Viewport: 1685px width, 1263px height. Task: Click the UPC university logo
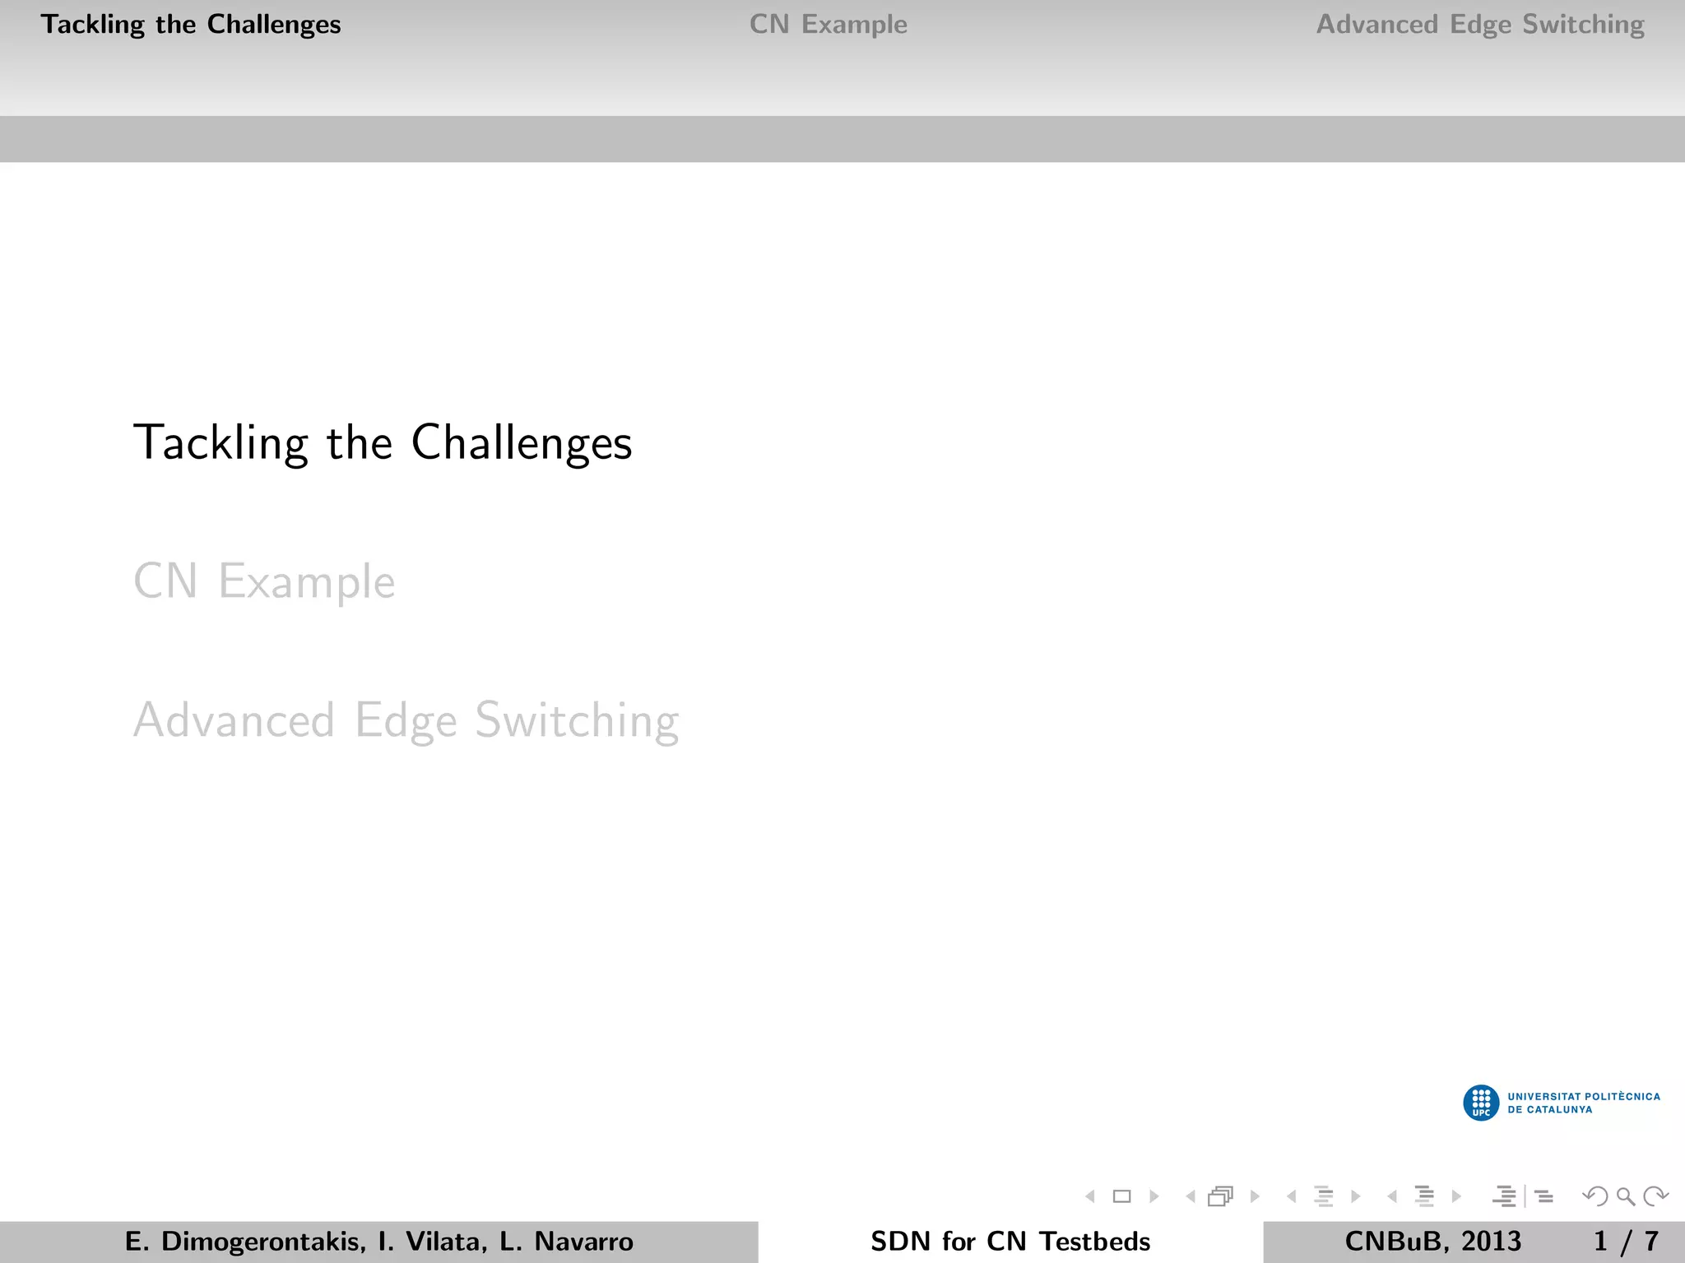click(x=1481, y=1103)
